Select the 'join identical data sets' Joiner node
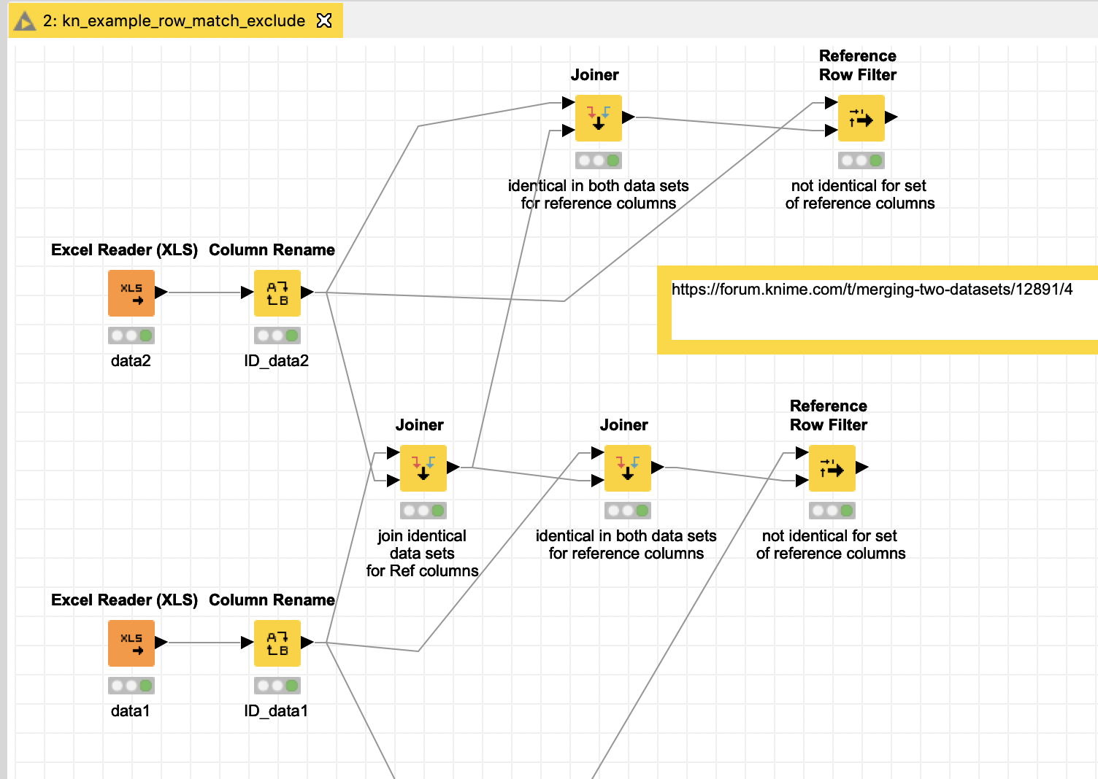 pyautogui.click(x=423, y=468)
